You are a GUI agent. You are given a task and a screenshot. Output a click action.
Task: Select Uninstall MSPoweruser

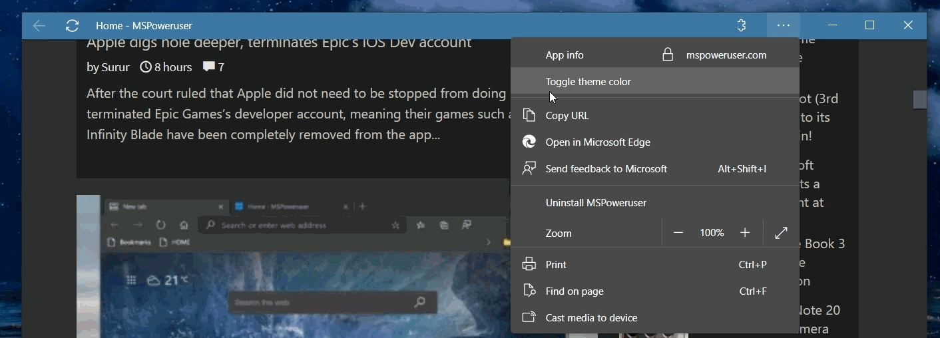tap(655, 202)
